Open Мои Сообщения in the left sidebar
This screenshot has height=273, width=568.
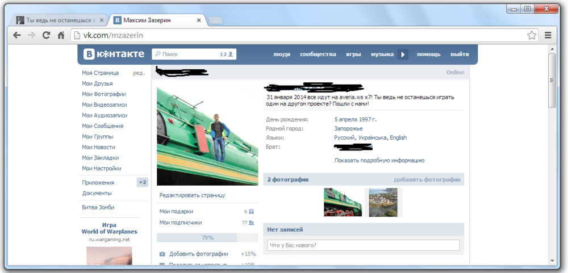click(x=102, y=126)
